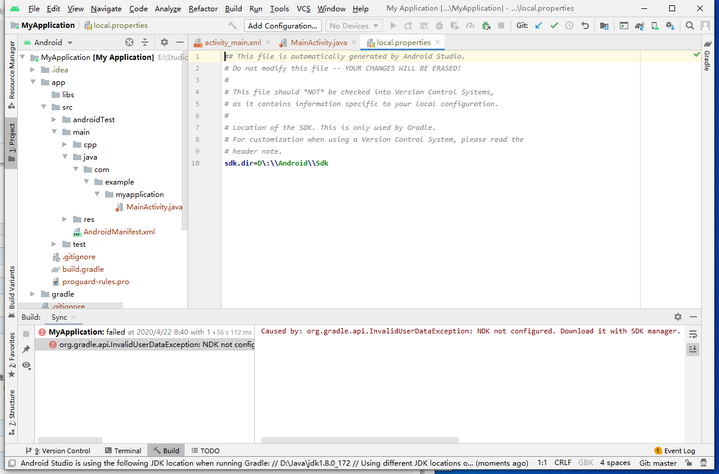Open the TODO tool window
719x474 pixels.
(x=205, y=451)
